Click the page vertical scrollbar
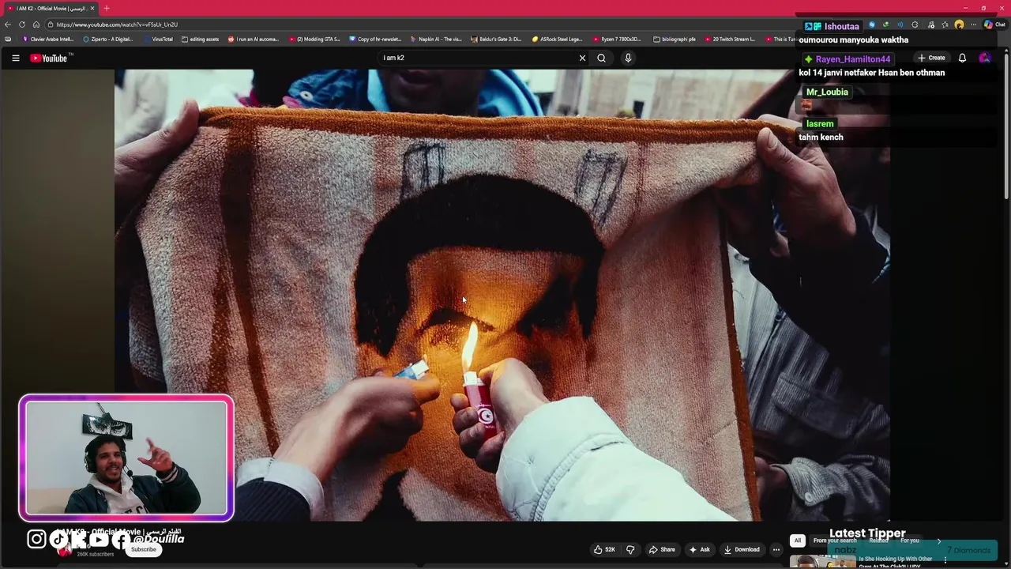The image size is (1011, 569). tap(1006, 126)
